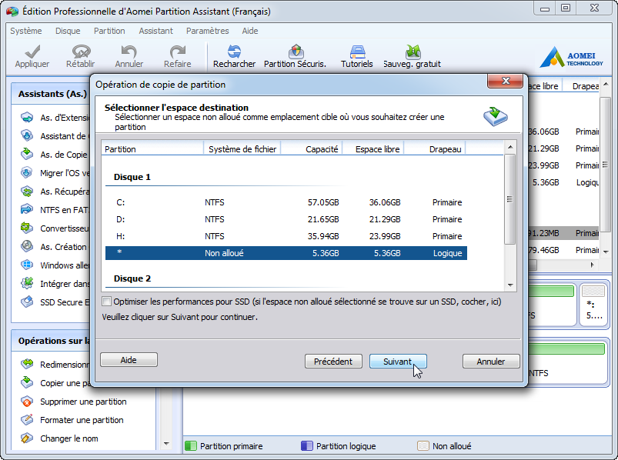Viewport: 618px width, 460px height.
Task: Click main window list scroll right arrow
Action: coord(592,265)
